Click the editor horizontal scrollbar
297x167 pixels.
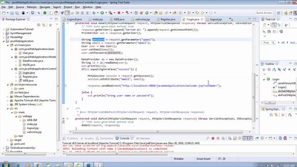pos(157,132)
